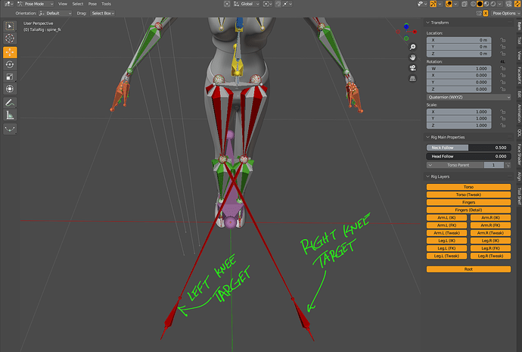This screenshot has width=522, height=352.
Task: Open the Pose Options dropdown
Action: coord(506,14)
